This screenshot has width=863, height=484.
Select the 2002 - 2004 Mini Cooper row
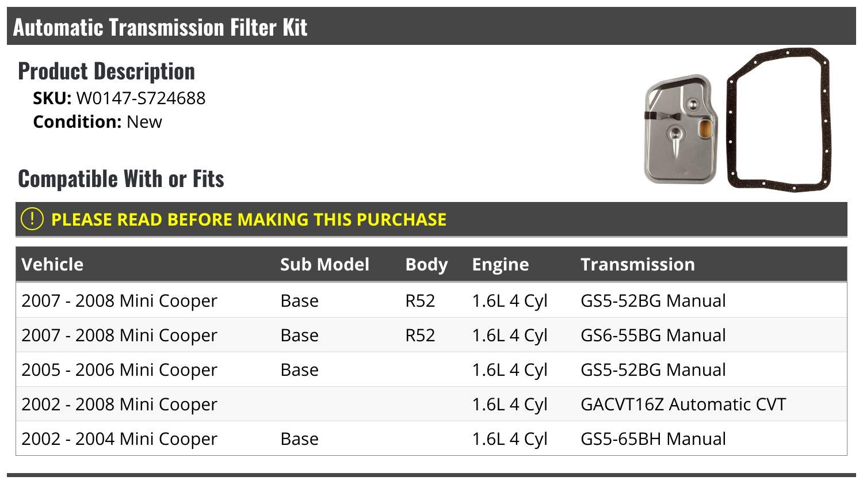pos(431,439)
